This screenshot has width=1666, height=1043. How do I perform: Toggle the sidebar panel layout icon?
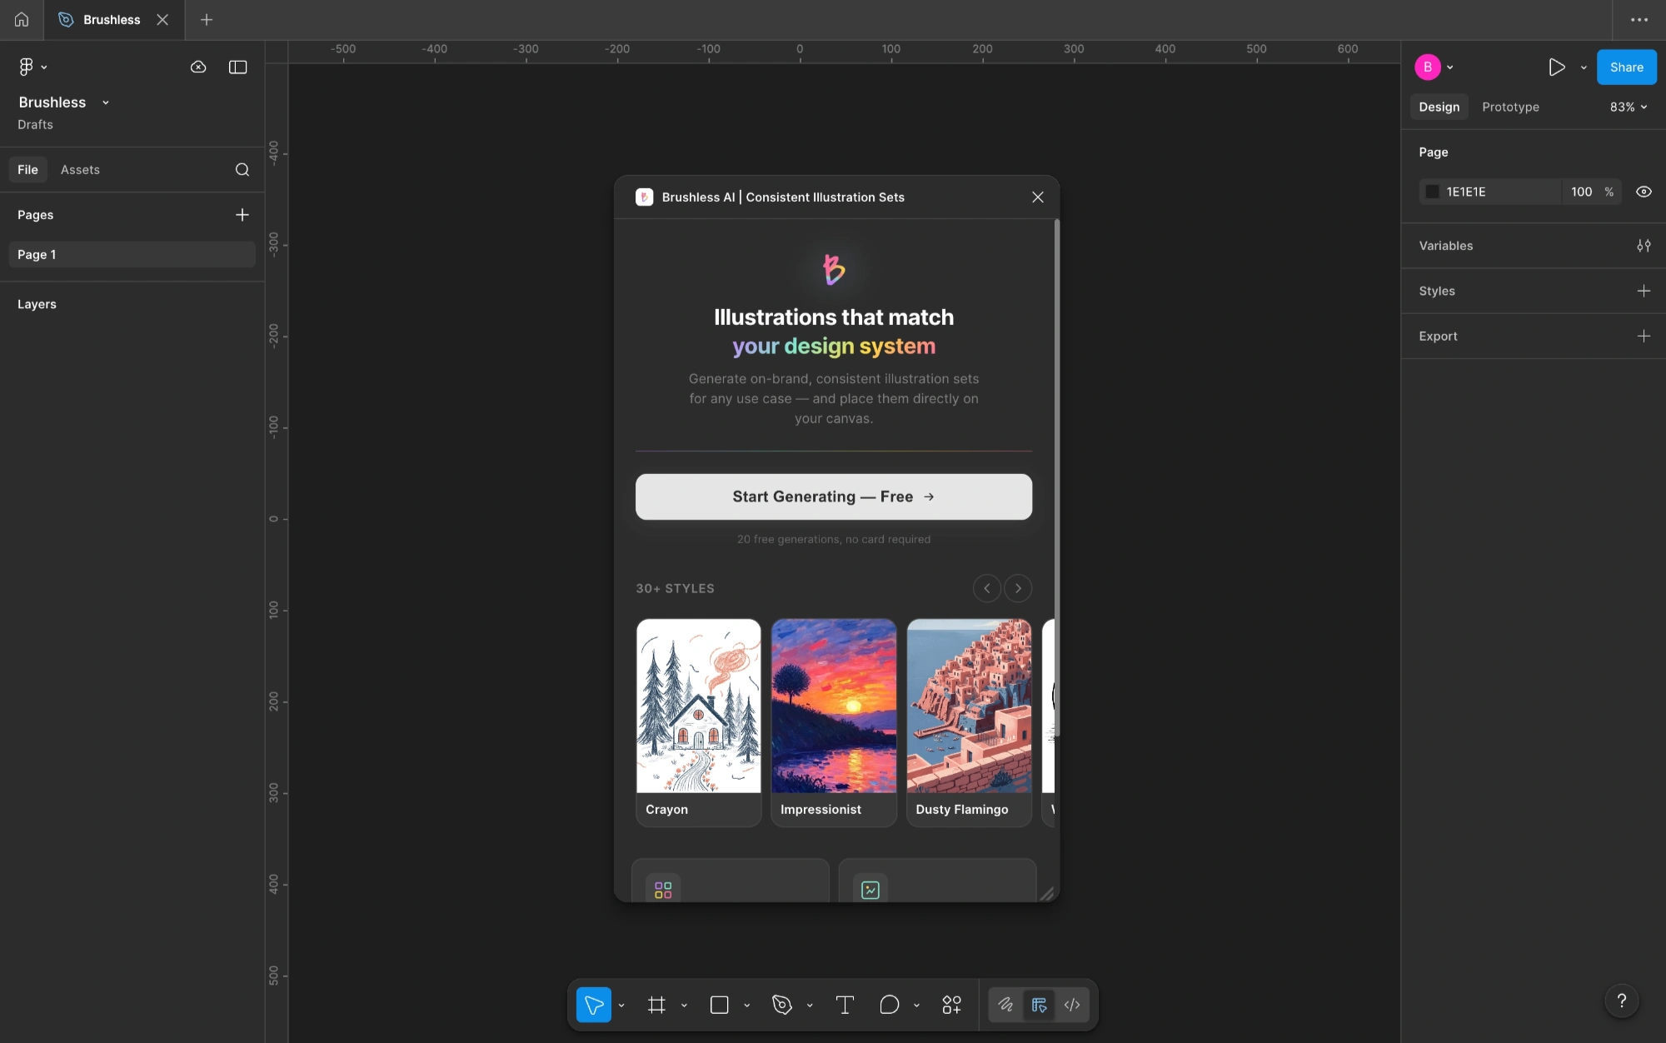coord(238,67)
